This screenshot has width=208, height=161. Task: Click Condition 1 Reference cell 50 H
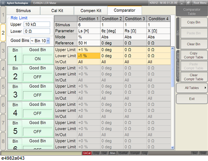click(89, 43)
